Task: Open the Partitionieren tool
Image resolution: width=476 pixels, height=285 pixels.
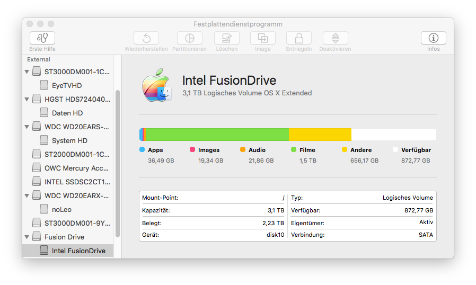Action: tap(190, 38)
